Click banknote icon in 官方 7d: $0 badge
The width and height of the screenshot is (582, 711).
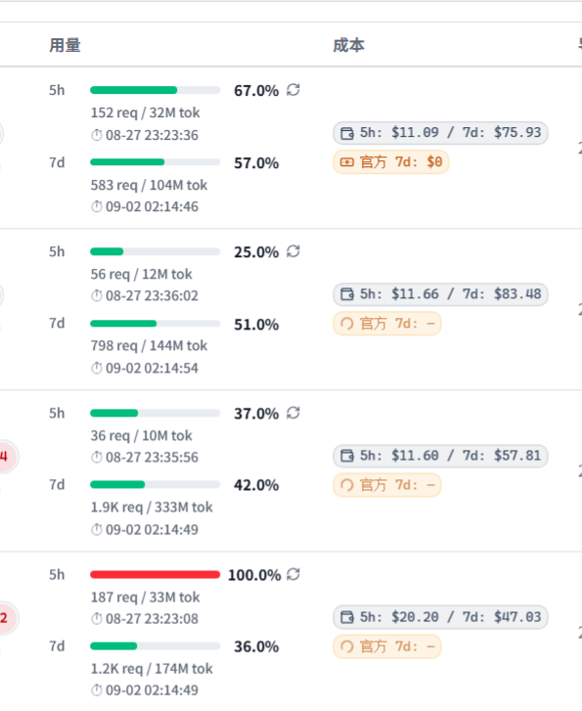click(x=347, y=162)
